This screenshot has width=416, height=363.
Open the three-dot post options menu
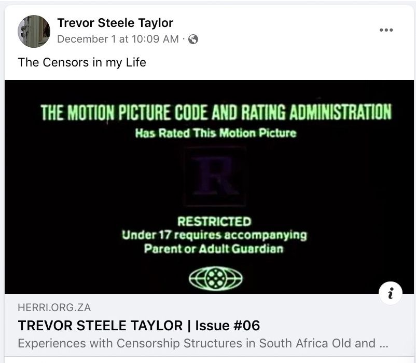[x=386, y=30]
